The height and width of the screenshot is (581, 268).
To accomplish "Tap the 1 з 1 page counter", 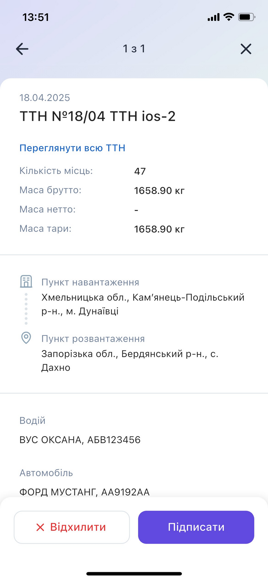I will pyautogui.click(x=134, y=49).
